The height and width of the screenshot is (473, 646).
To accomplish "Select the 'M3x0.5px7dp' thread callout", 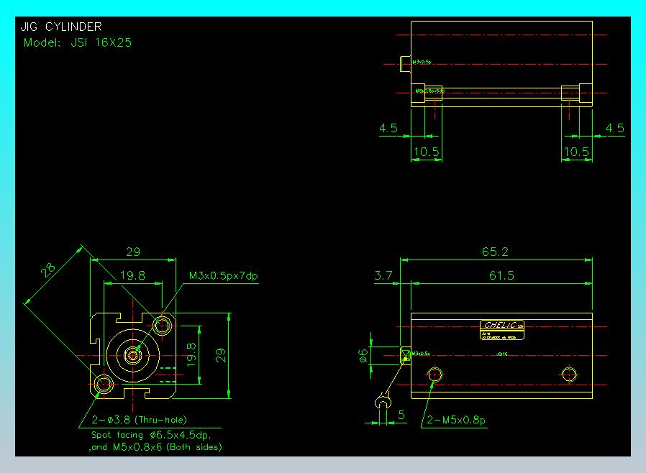I will (x=223, y=275).
